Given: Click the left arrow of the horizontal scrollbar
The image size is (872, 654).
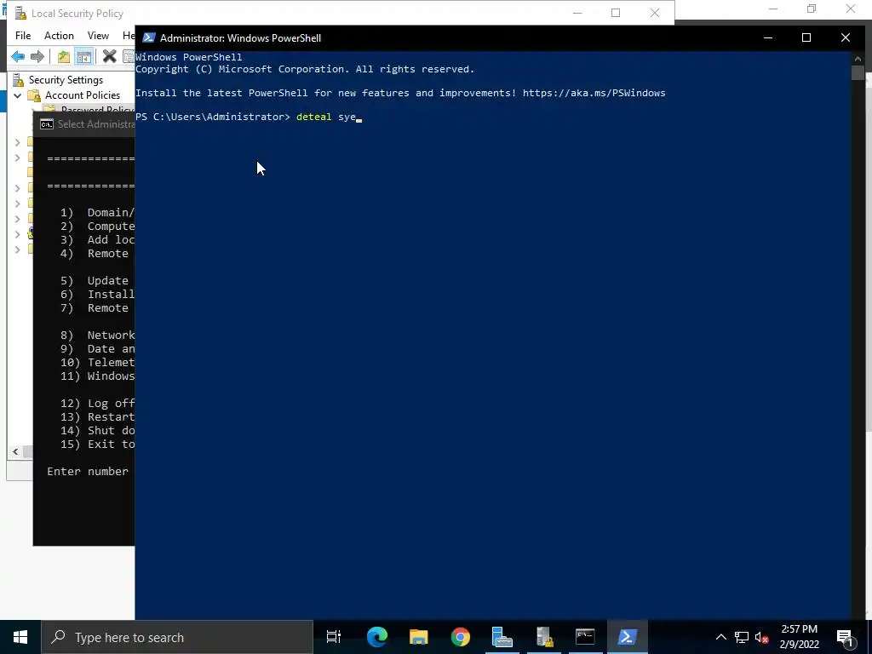Looking at the screenshot, I should [15, 451].
